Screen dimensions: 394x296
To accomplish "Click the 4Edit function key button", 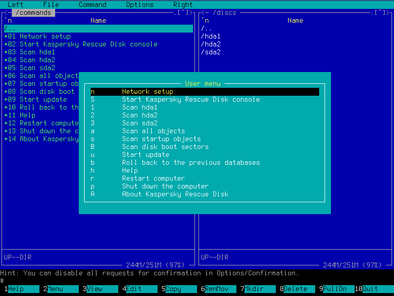I will [140, 289].
